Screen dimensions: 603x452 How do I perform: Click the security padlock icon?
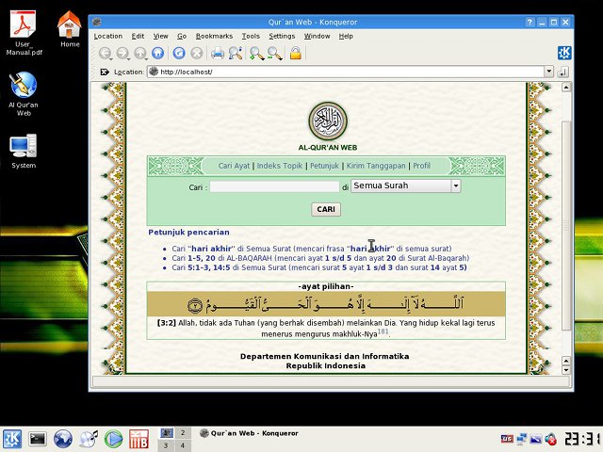click(295, 53)
